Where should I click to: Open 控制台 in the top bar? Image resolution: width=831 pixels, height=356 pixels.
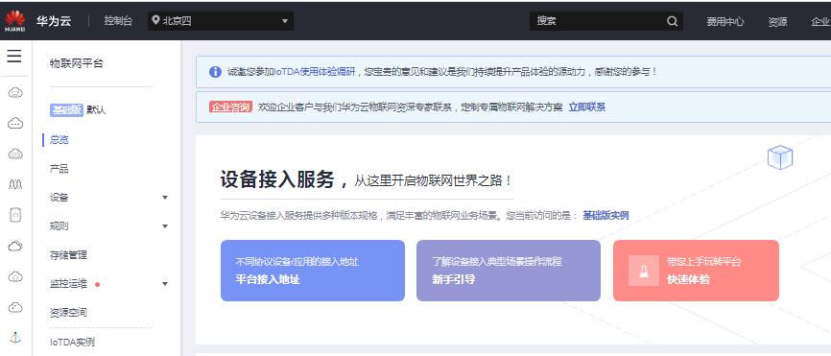coord(118,21)
